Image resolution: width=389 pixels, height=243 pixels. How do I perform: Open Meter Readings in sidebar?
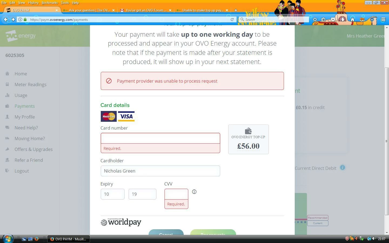click(x=31, y=85)
